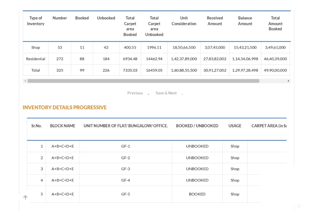Open the Previous page link
The width and height of the screenshot is (313, 221).
pos(135,93)
